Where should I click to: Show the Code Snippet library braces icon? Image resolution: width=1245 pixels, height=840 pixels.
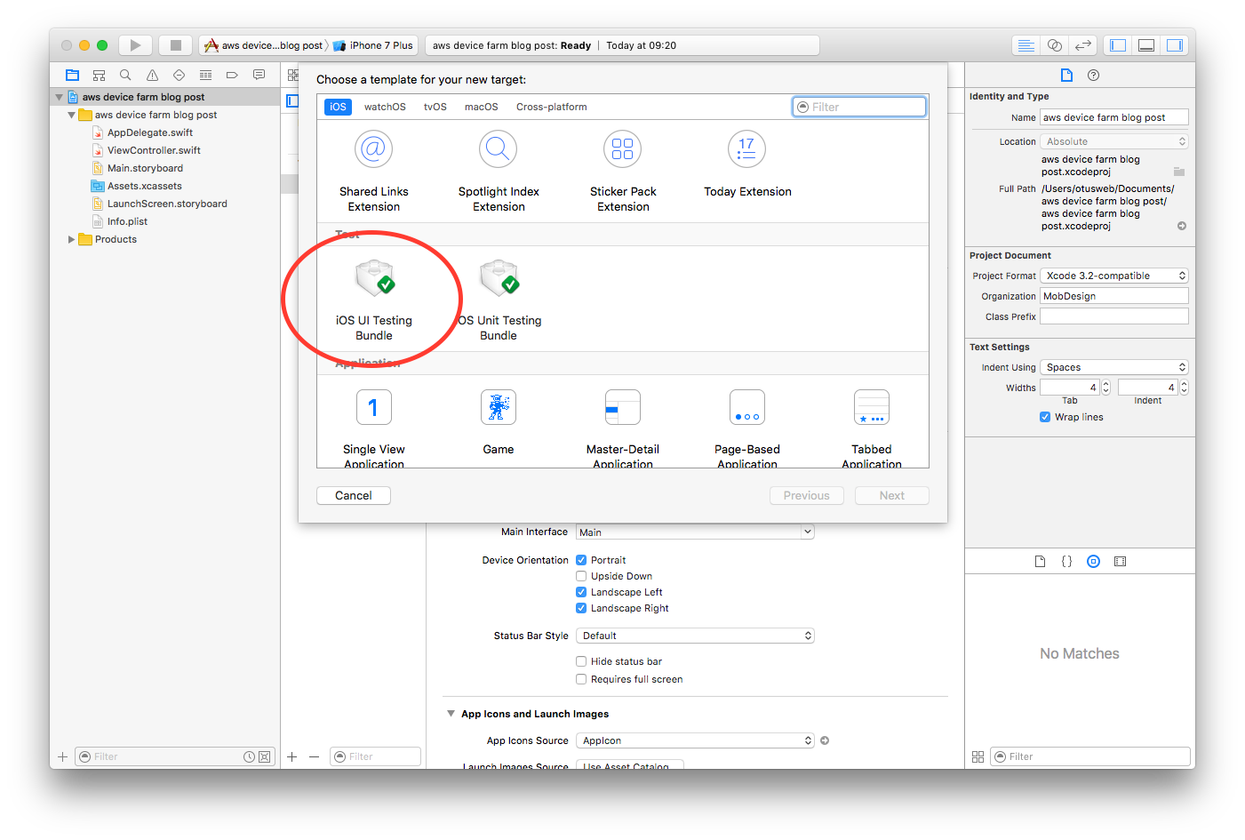click(x=1067, y=562)
